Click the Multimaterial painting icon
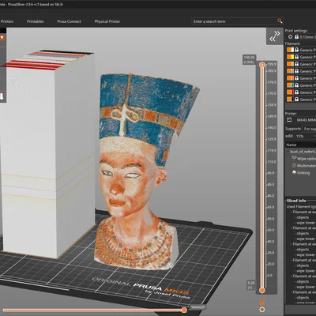This screenshot has height=316, width=316. coord(294,166)
